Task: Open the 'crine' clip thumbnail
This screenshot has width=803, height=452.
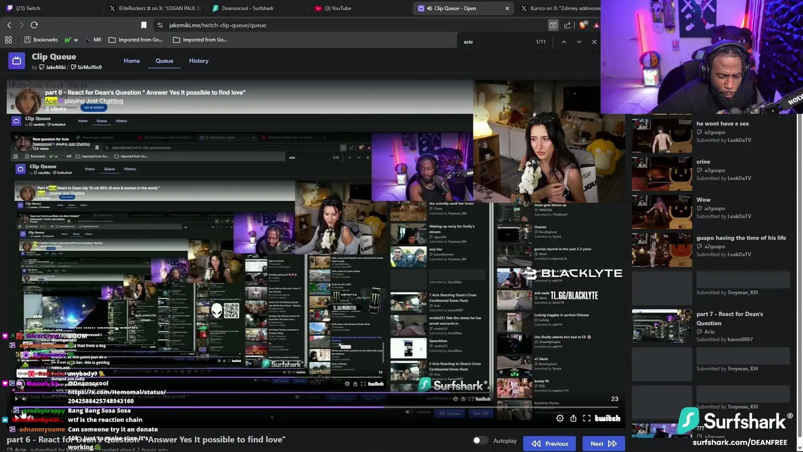Action: click(662, 174)
